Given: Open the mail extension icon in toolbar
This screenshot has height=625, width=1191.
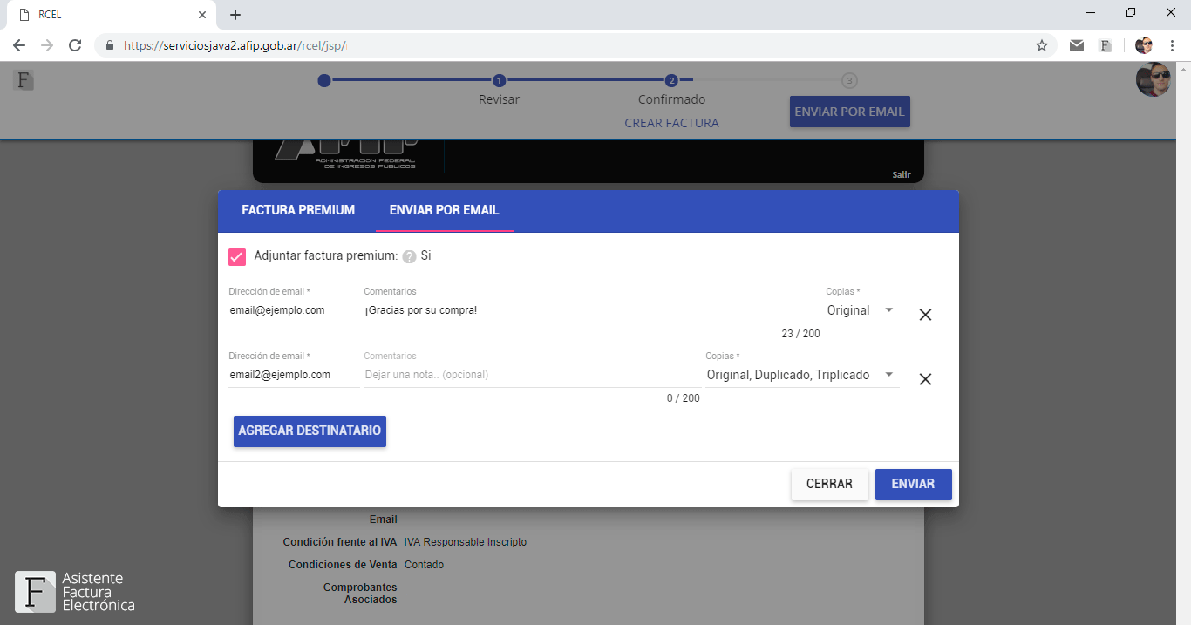Looking at the screenshot, I should 1078,45.
